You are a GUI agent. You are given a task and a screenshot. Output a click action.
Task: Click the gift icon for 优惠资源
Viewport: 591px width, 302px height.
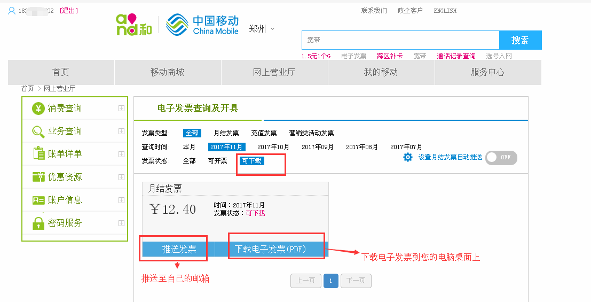(38, 177)
